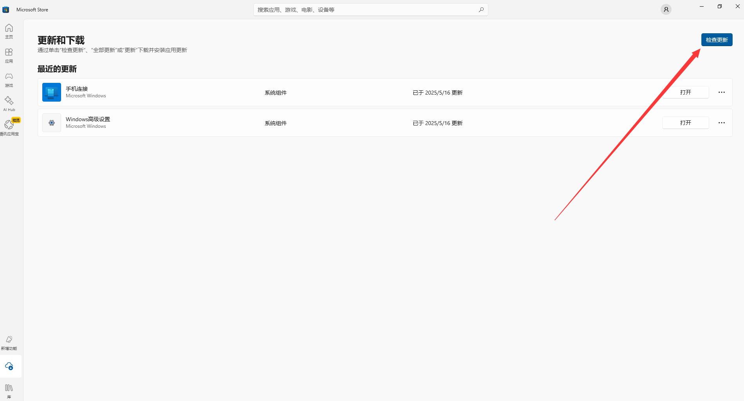Viewport: 744px width, 401px height.
Task: Click the search magnifier icon
Action: [481, 10]
